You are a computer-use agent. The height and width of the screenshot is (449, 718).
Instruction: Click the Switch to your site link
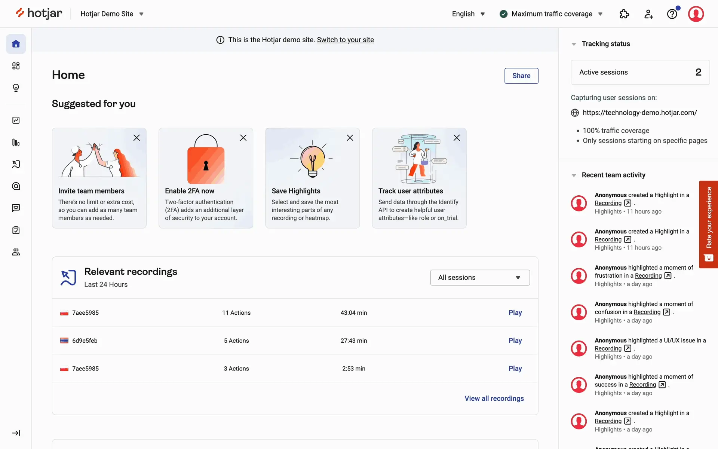[345, 40]
